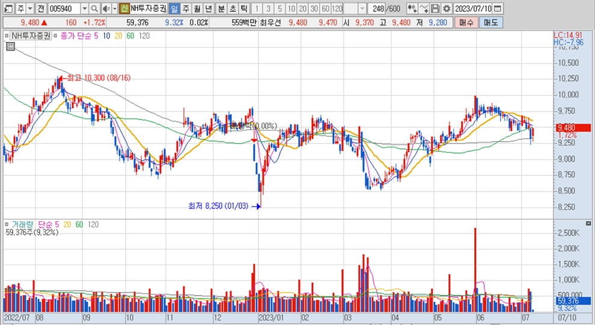Switch to the 월 monthly chart tab
Screen dimensions: 595x325
click(197, 9)
